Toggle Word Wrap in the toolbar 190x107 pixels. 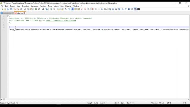coord(66,9)
